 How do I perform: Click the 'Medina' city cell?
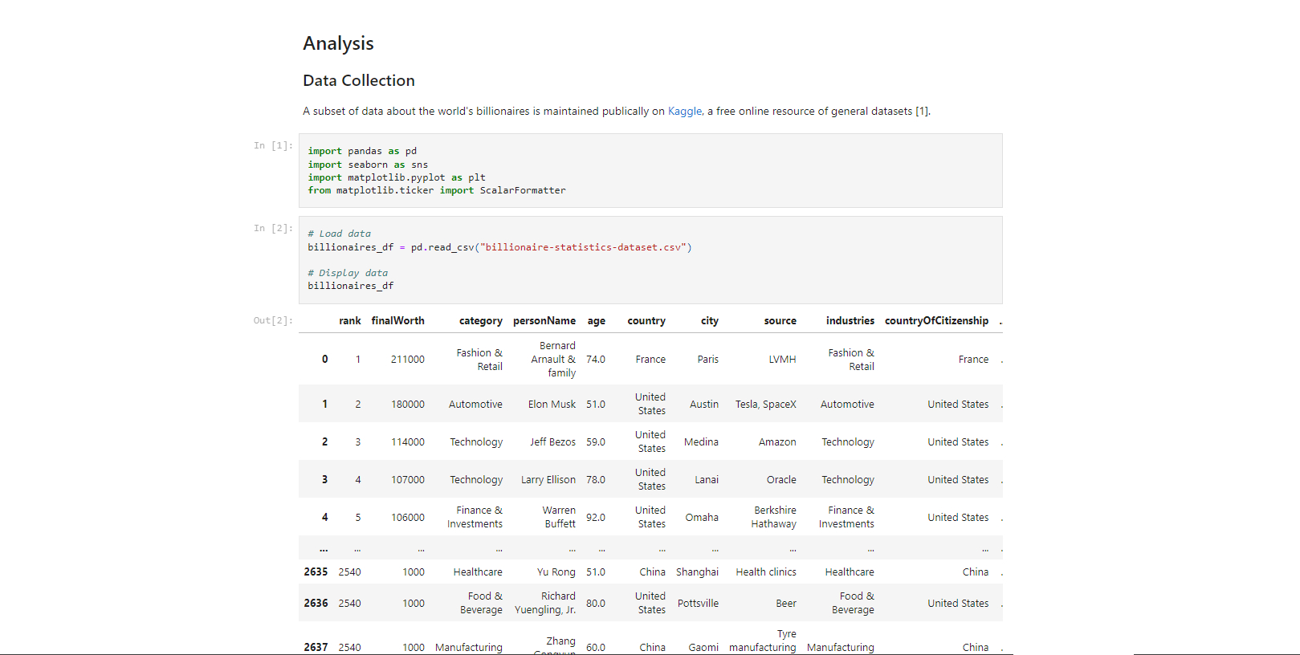(702, 442)
